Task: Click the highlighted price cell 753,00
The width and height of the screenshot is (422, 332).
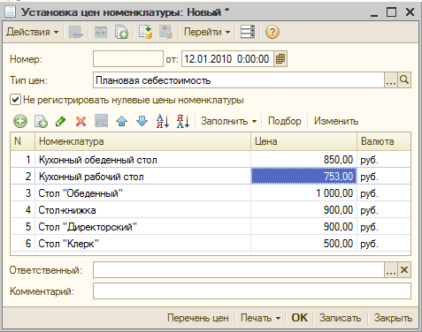Action: (303, 177)
